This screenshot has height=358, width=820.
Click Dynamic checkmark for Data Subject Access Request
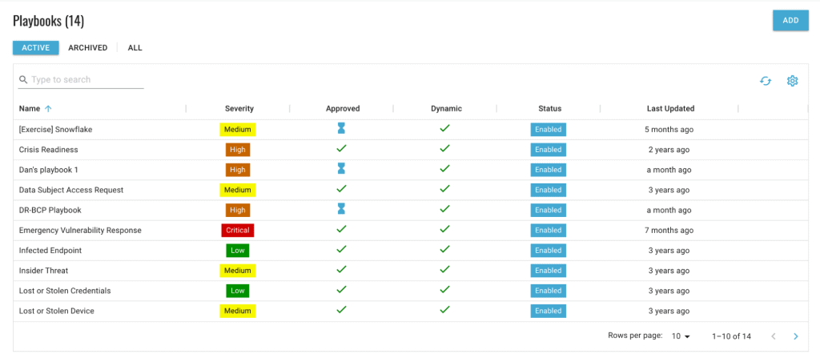[445, 189]
